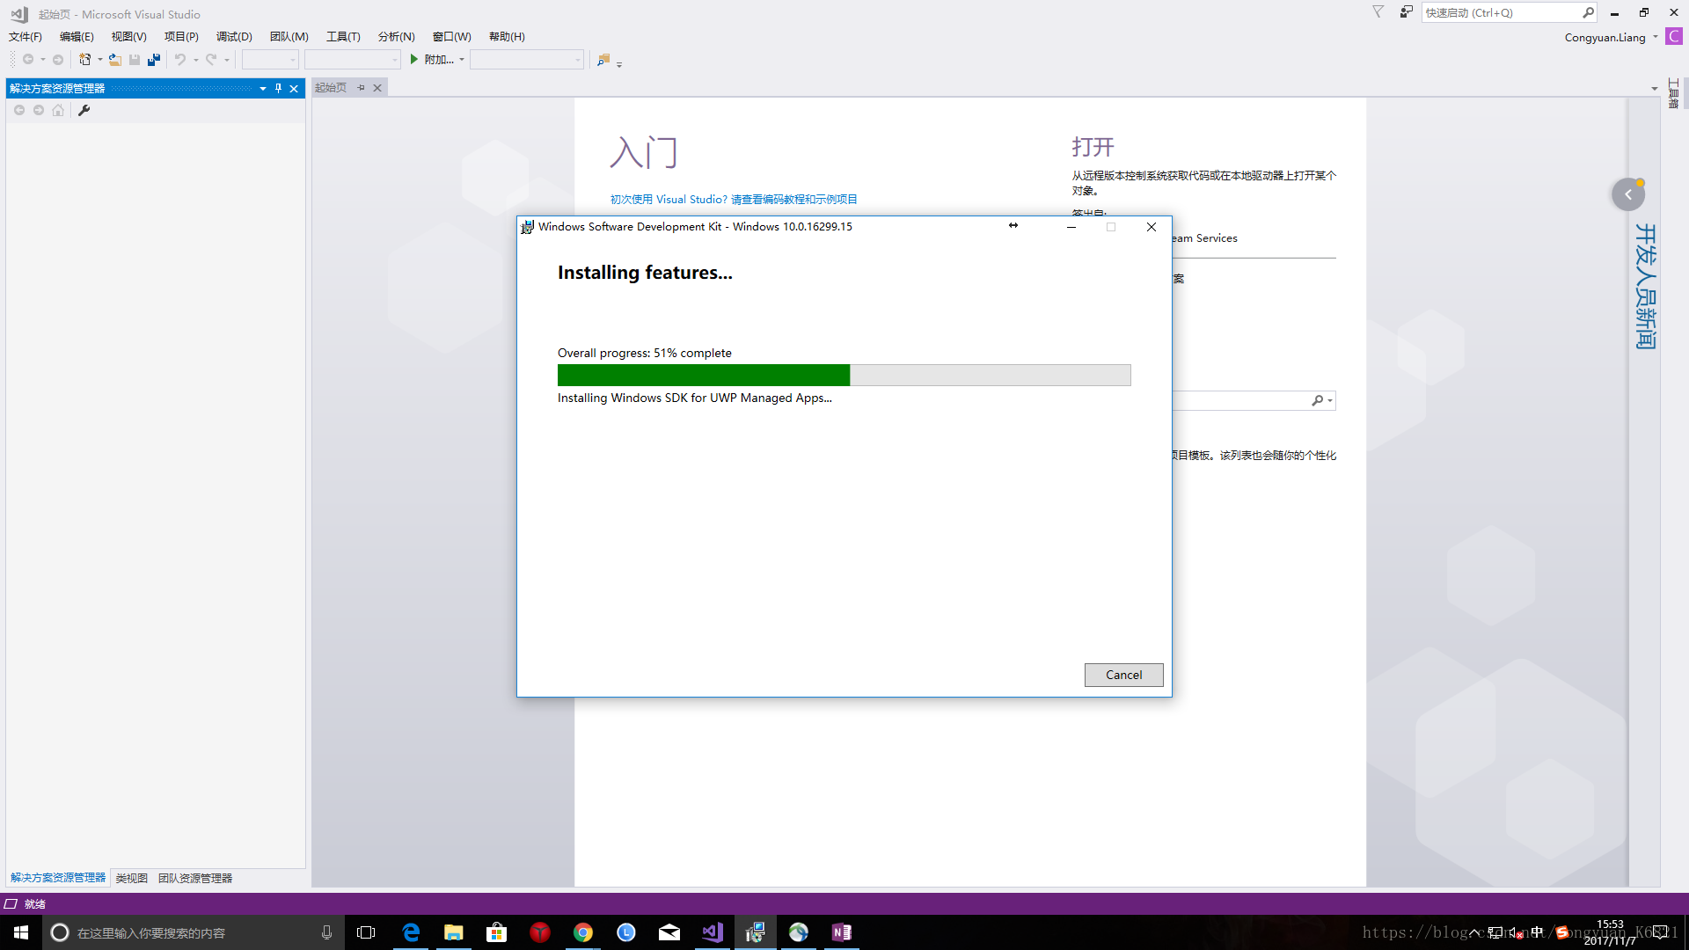1689x950 pixels.
Task: Open the 团队(M) menu
Action: [289, 36]
